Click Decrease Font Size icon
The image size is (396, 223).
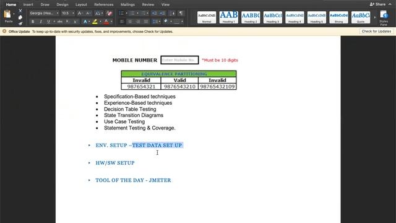(88, 13)
